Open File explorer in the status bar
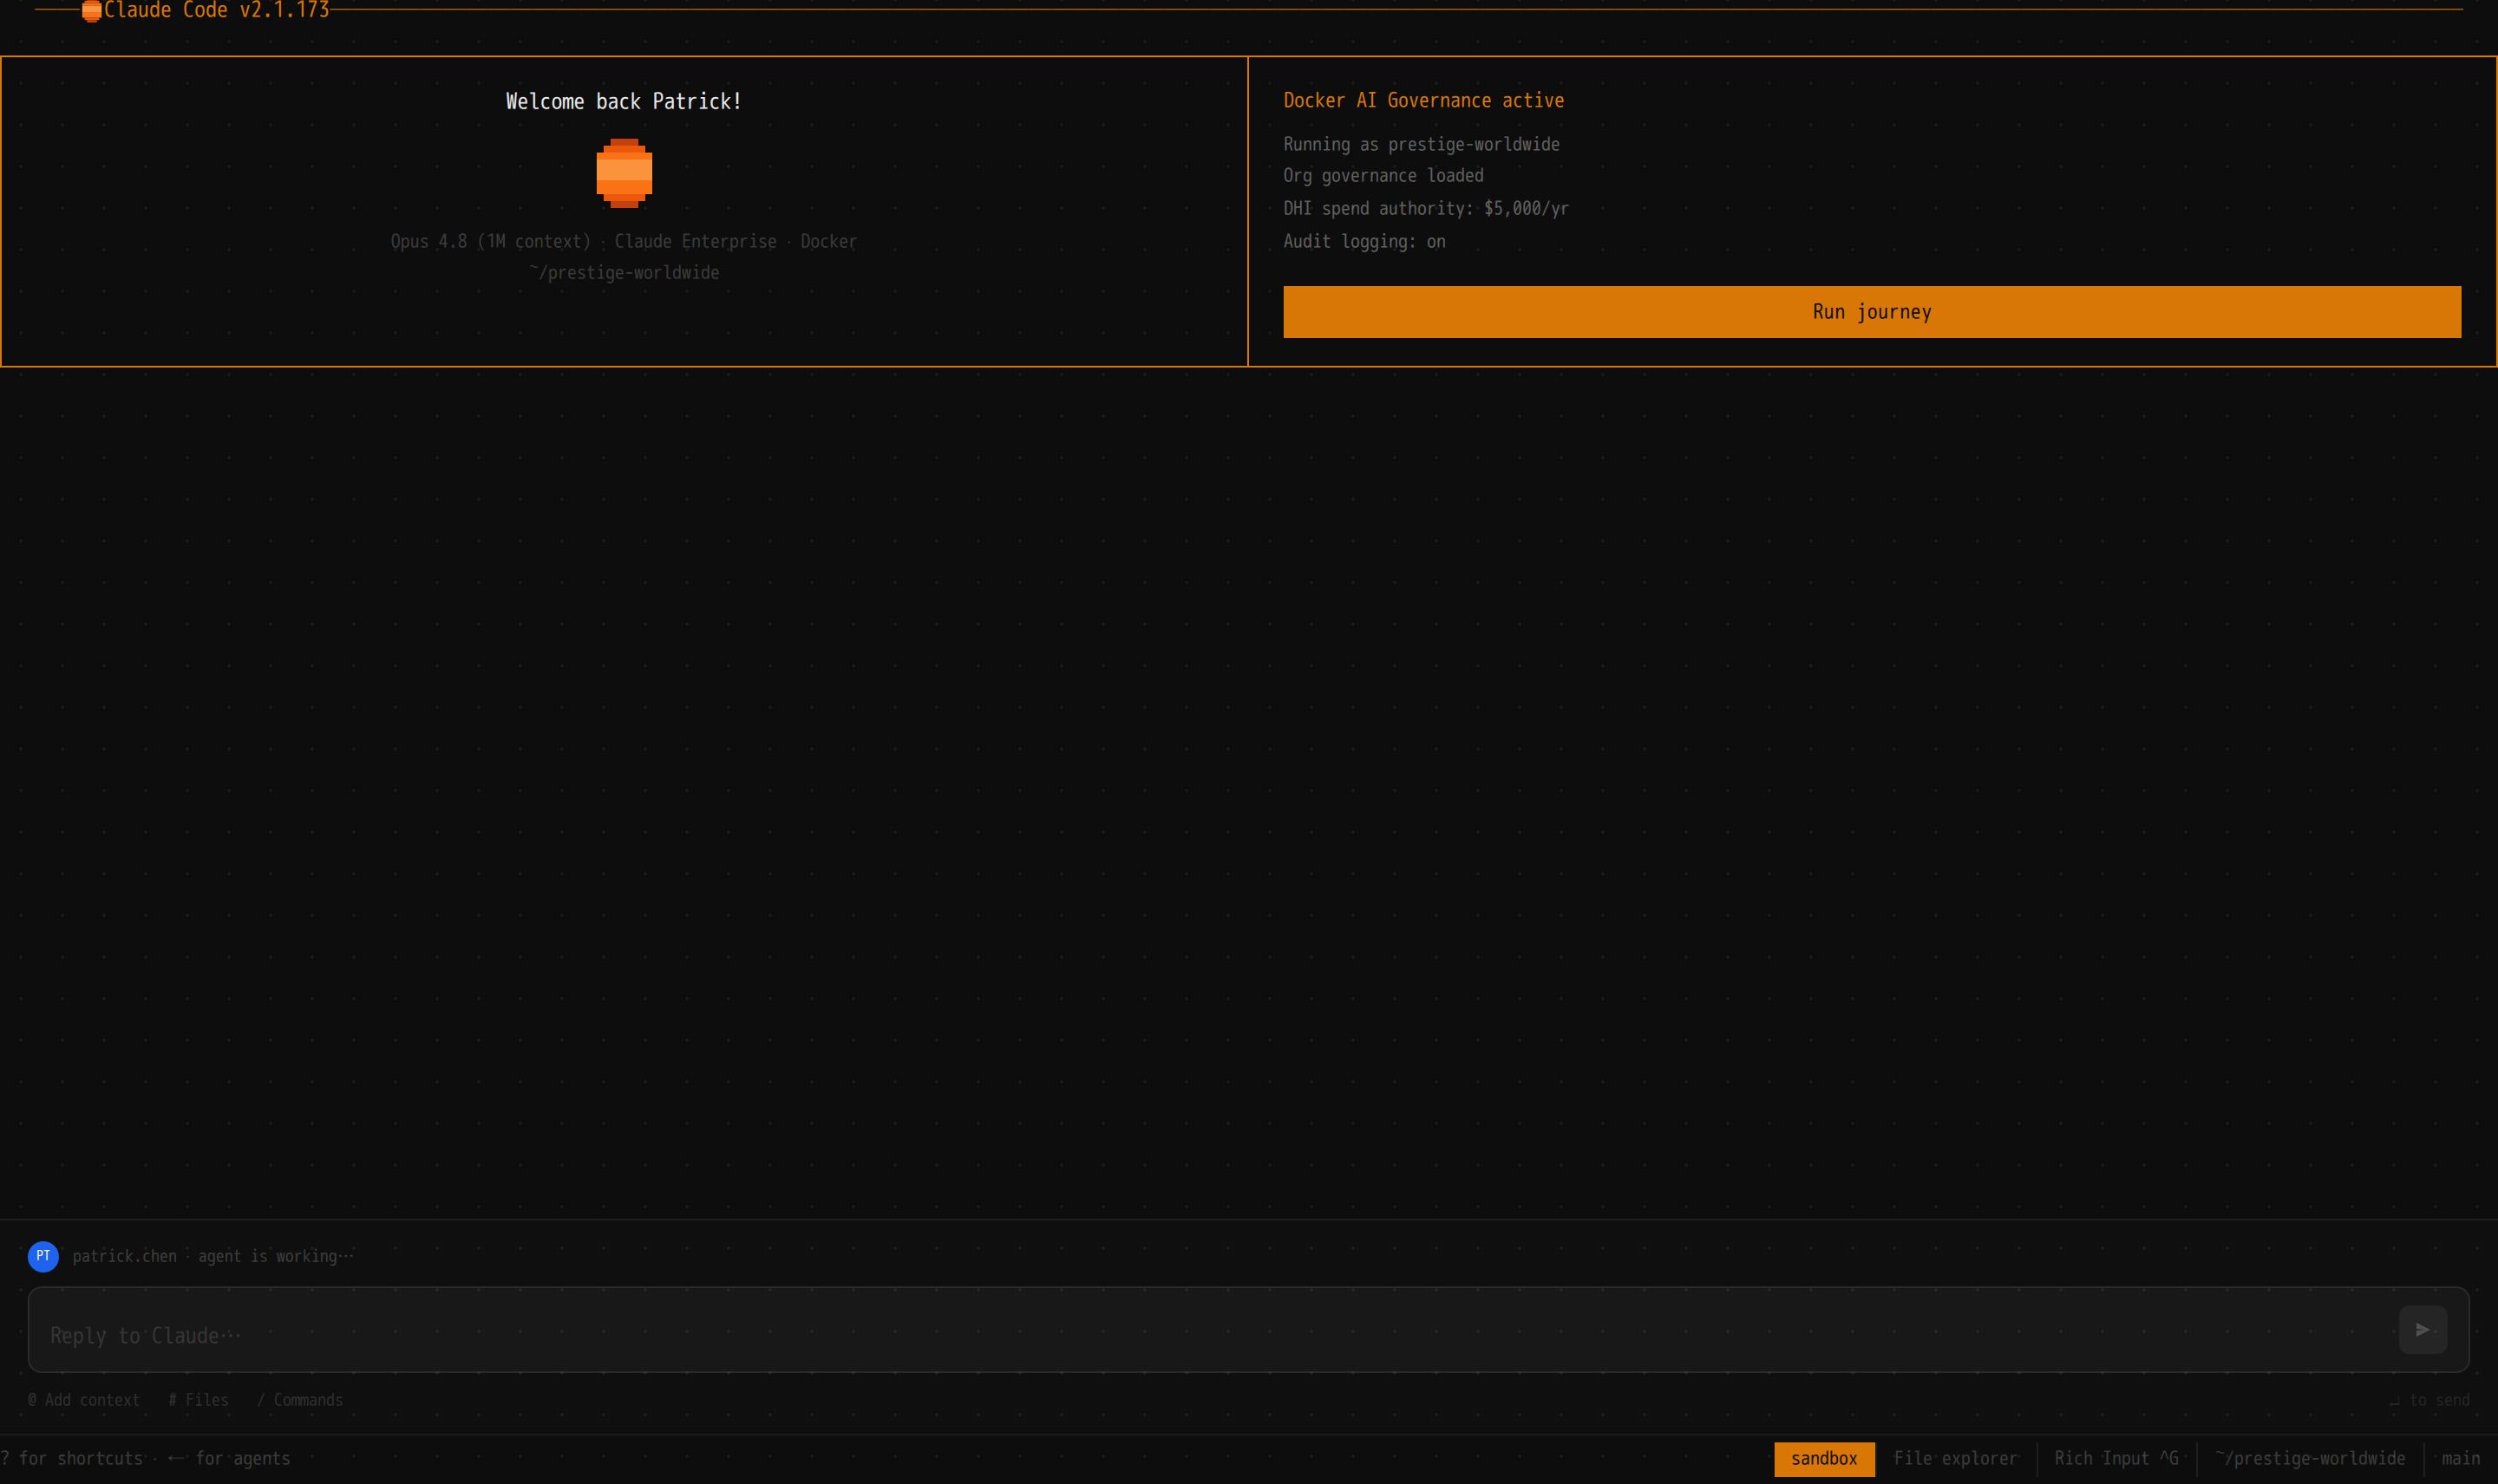This screenshot has width=2498, height=1484. tap(1955, 1459)
